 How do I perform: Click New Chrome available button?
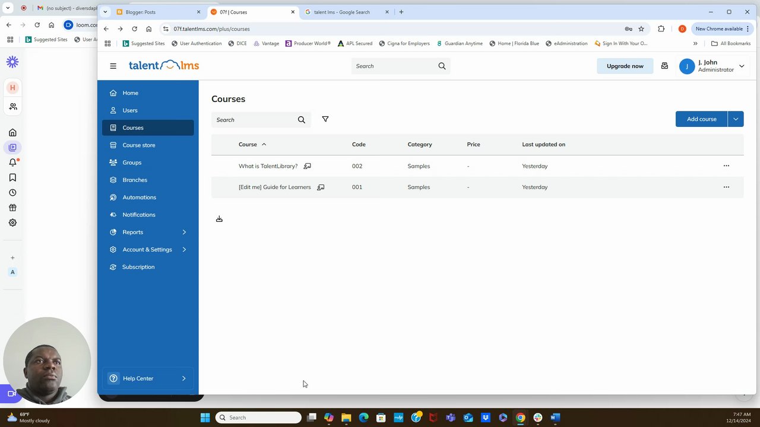722,28
